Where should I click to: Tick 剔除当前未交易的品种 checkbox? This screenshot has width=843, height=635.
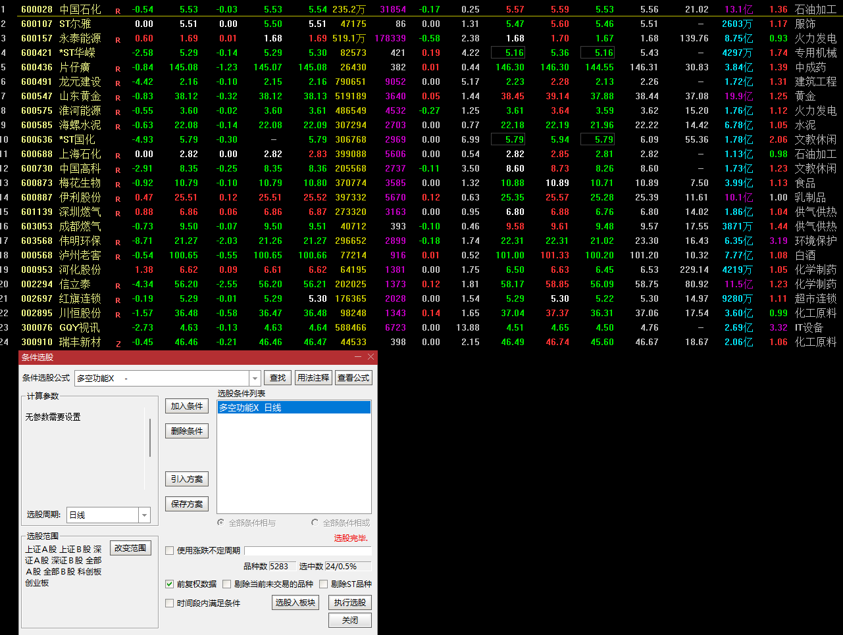point(226,584)
